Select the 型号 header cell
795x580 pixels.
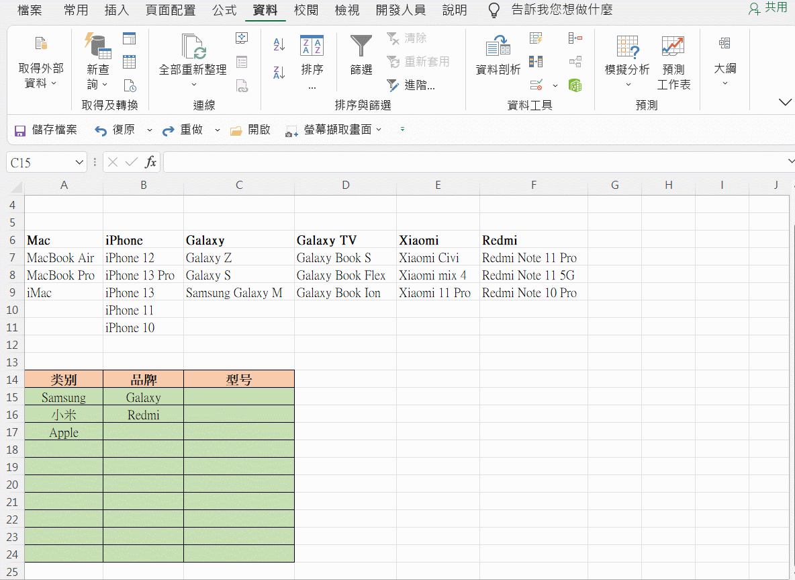tap(239, 380)
